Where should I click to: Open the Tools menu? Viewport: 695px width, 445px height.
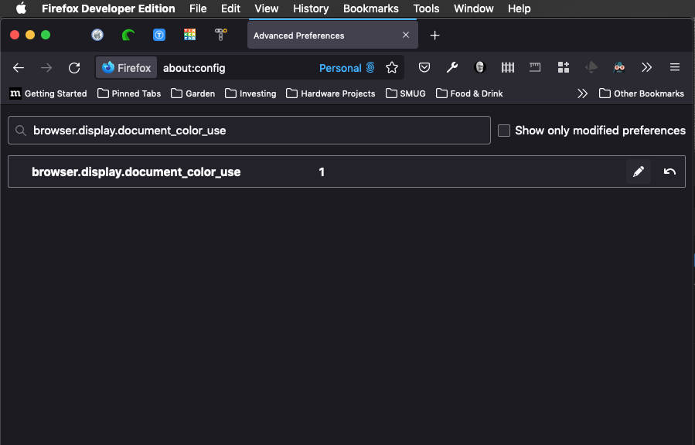pos(426,8)
